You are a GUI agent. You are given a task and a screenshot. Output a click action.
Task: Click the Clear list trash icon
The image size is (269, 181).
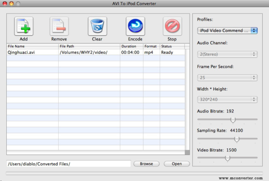[97, 26]
